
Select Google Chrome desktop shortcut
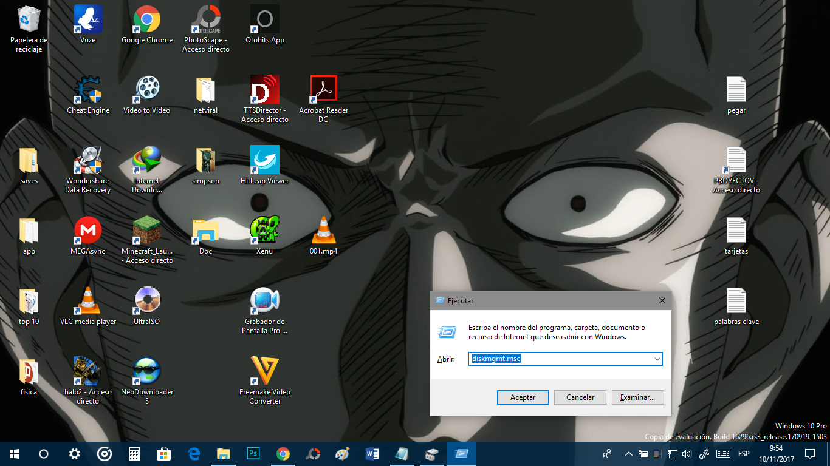[x=146, y=25]
